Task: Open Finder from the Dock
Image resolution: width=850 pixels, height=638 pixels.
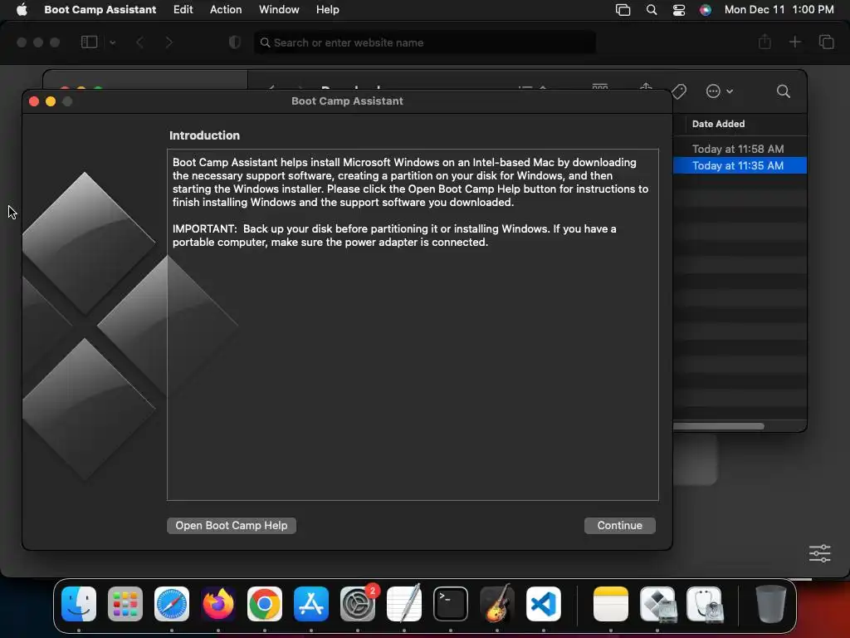Action: (x=79, y=604)
